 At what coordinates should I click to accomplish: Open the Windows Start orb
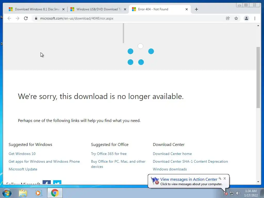coord(7,193)
